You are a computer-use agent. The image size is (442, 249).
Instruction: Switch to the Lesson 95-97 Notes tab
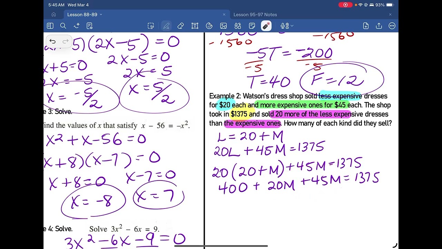[255, 15]
